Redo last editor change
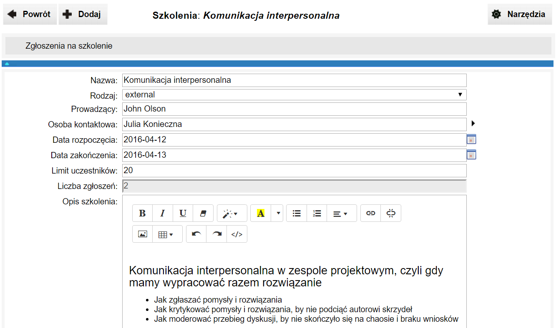 216,234
